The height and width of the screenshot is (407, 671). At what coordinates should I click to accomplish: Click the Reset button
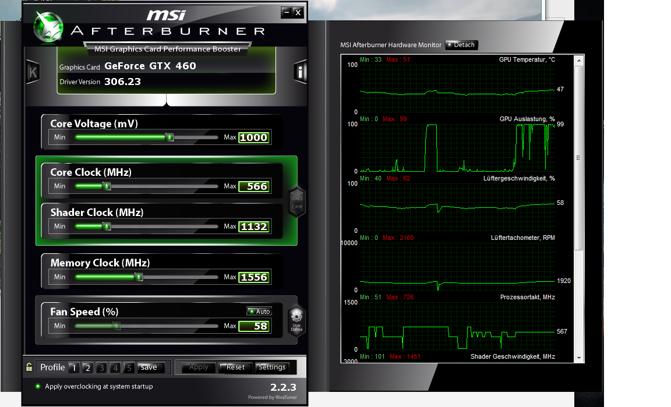[235, 367]
